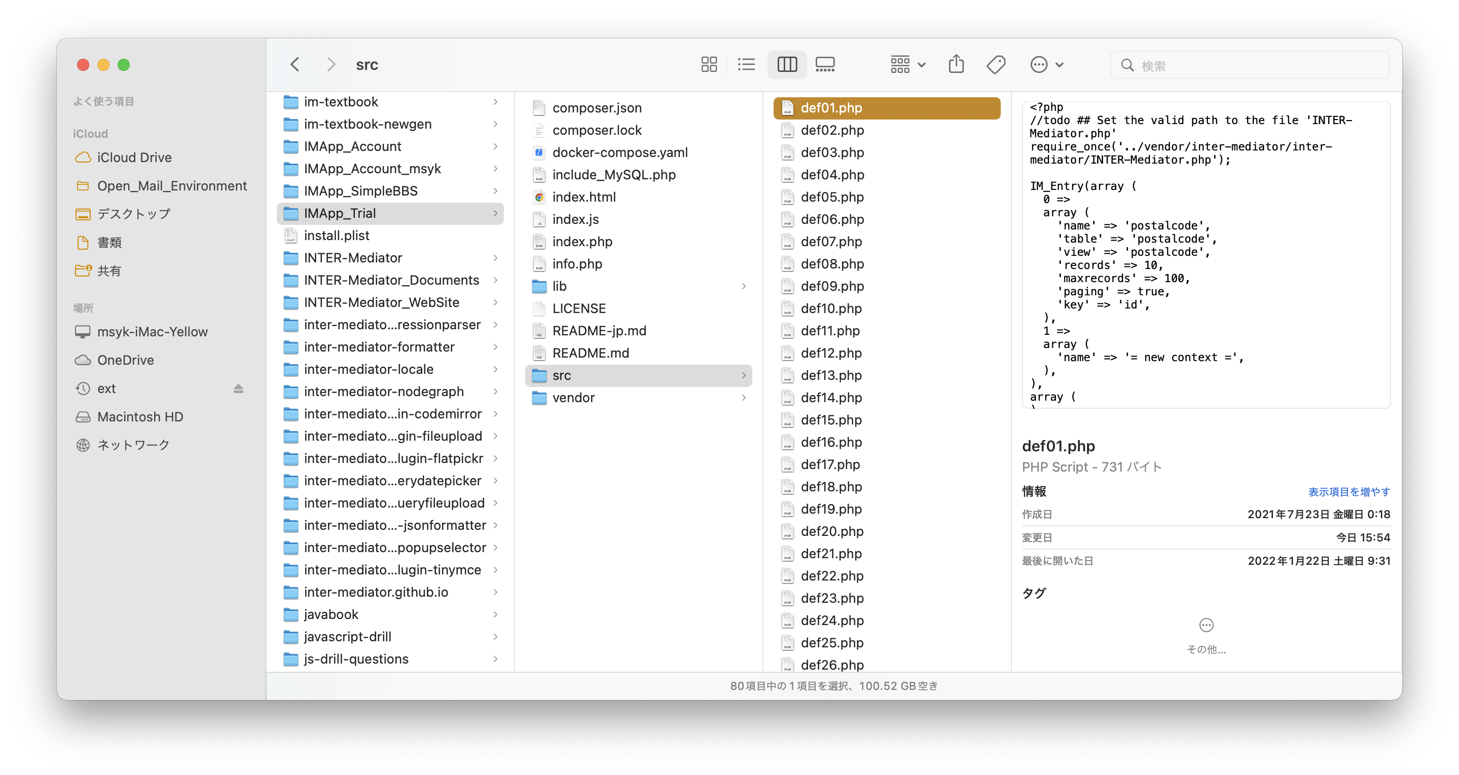Expand the lib folder chevron
1459x775 pixels.
[744, 286]
